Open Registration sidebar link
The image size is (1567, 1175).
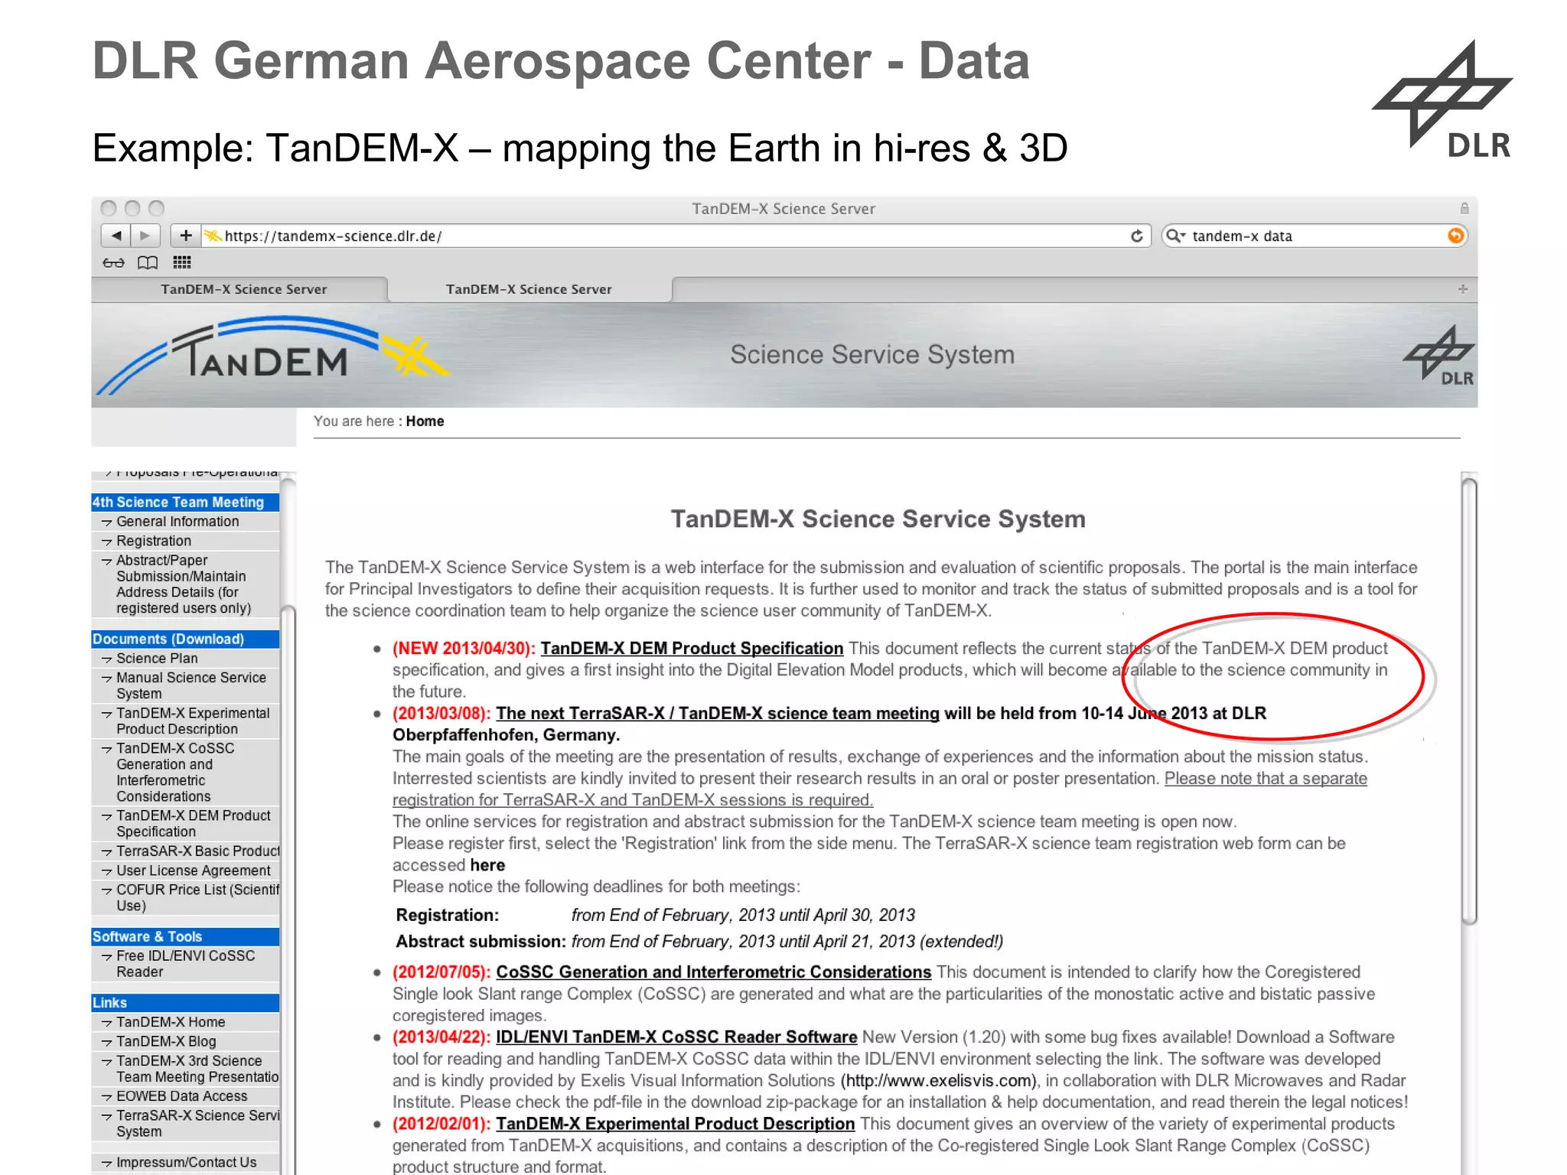point(154,541)
